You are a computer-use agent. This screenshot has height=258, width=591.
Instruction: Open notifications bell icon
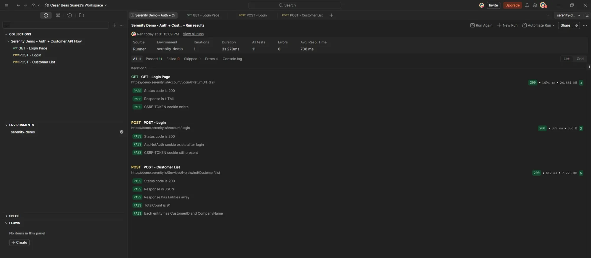click(x=527, y=5)
